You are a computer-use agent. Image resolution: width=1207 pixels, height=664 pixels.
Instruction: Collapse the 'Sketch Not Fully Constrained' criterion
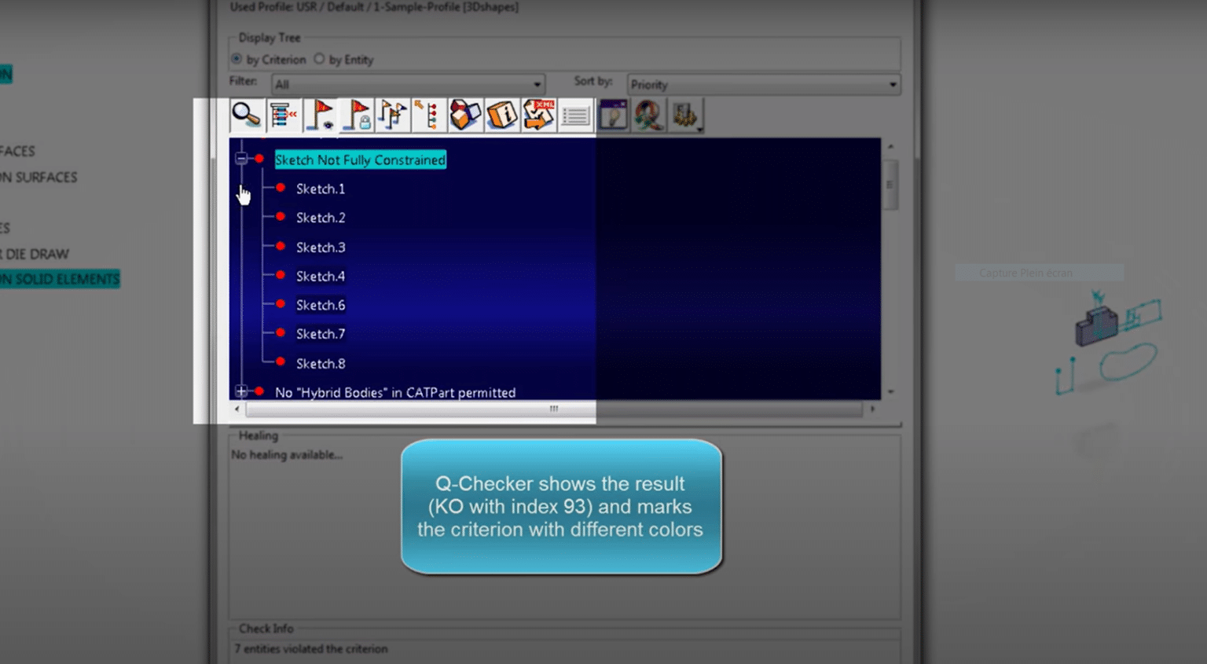[x=241, y=158]
